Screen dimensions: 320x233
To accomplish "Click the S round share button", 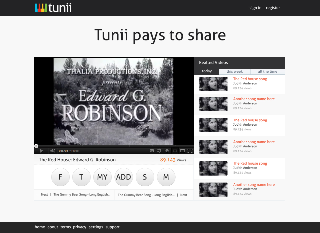I will click(145, 177).
